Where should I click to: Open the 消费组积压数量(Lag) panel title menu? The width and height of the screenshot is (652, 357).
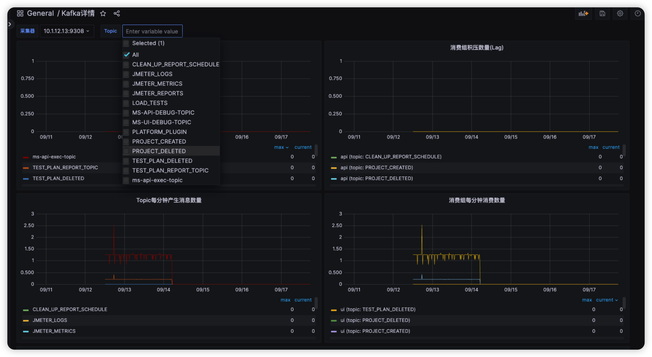[x=477, y=47]
